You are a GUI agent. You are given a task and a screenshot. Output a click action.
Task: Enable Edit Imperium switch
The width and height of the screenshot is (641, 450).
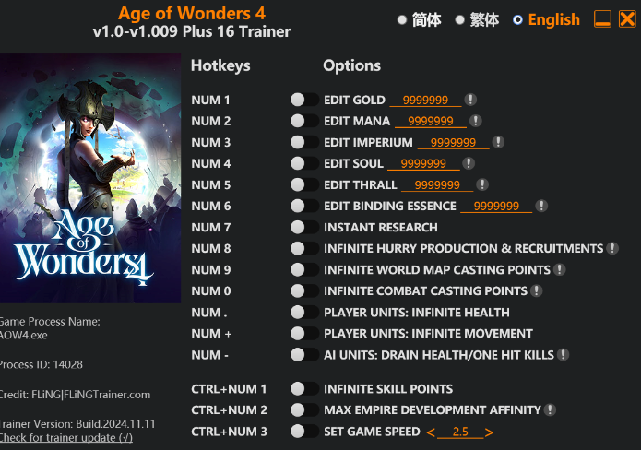[304, 142]
